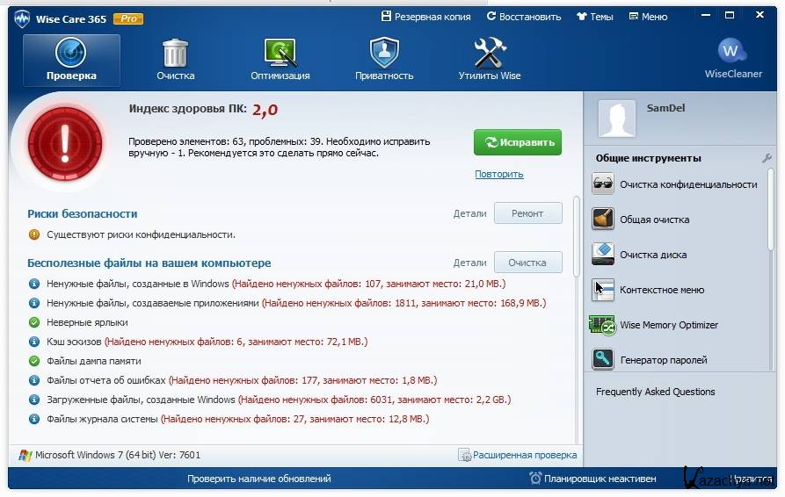This screenshot has height=497, width=785.
Task: Click Резервная копия in title bar
Action: tap(425, 17)
